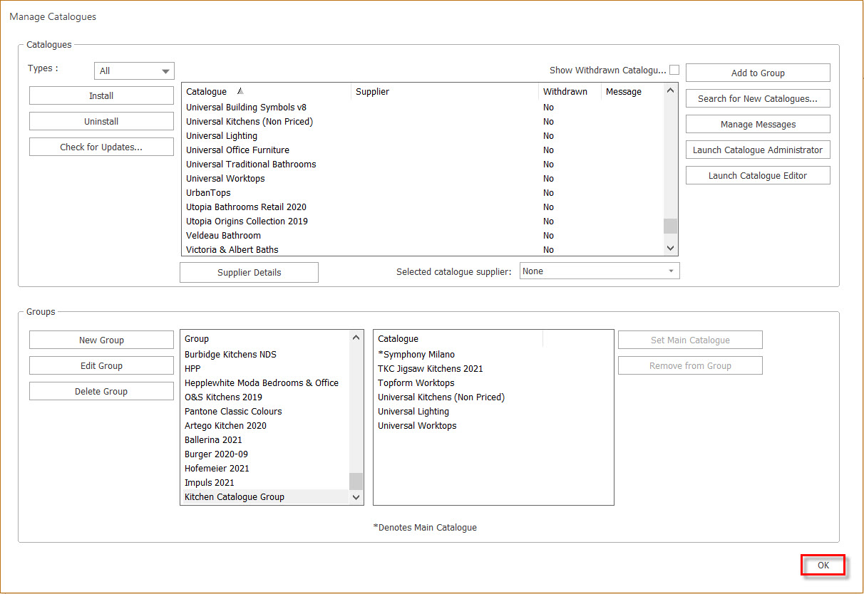Select Topform Worktops in the group's catalogue list
This screenshot has height=594, width=864.
tap(416, 382)
